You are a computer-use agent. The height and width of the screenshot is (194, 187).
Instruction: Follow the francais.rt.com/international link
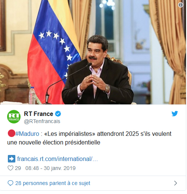pos(57,159)
